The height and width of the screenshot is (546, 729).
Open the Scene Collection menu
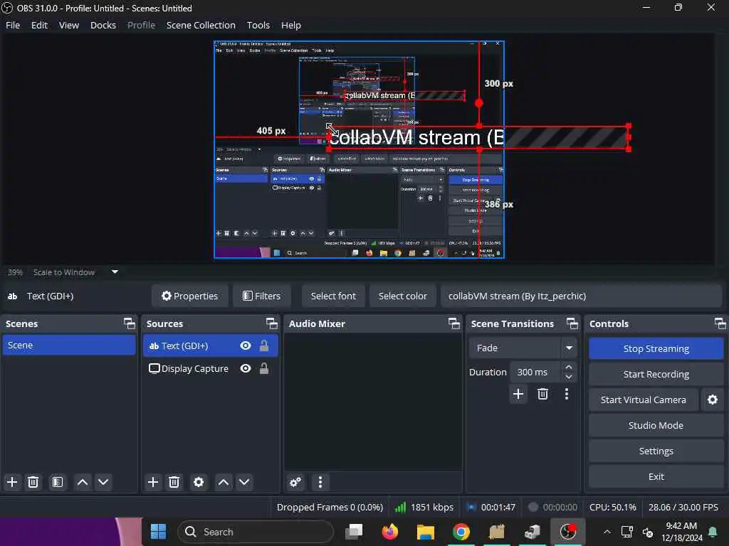tap(201, 25)
